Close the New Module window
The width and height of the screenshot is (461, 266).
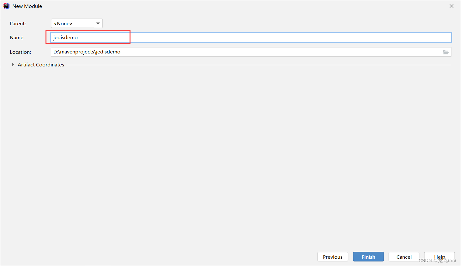pyautogui.click(x=452, y=6)
